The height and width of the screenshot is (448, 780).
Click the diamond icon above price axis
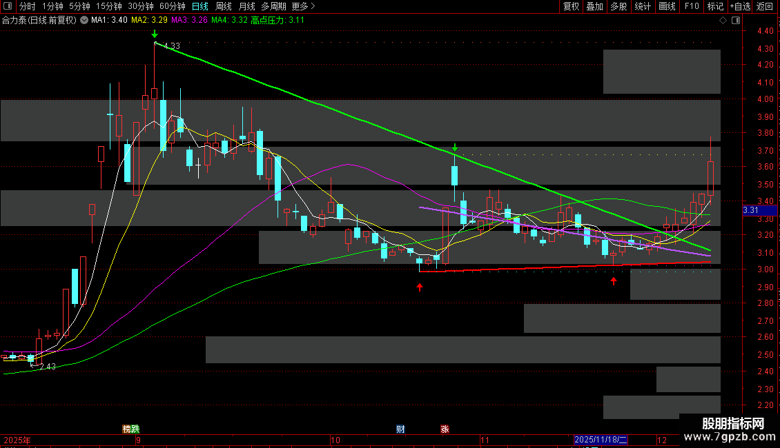point(723,20)
